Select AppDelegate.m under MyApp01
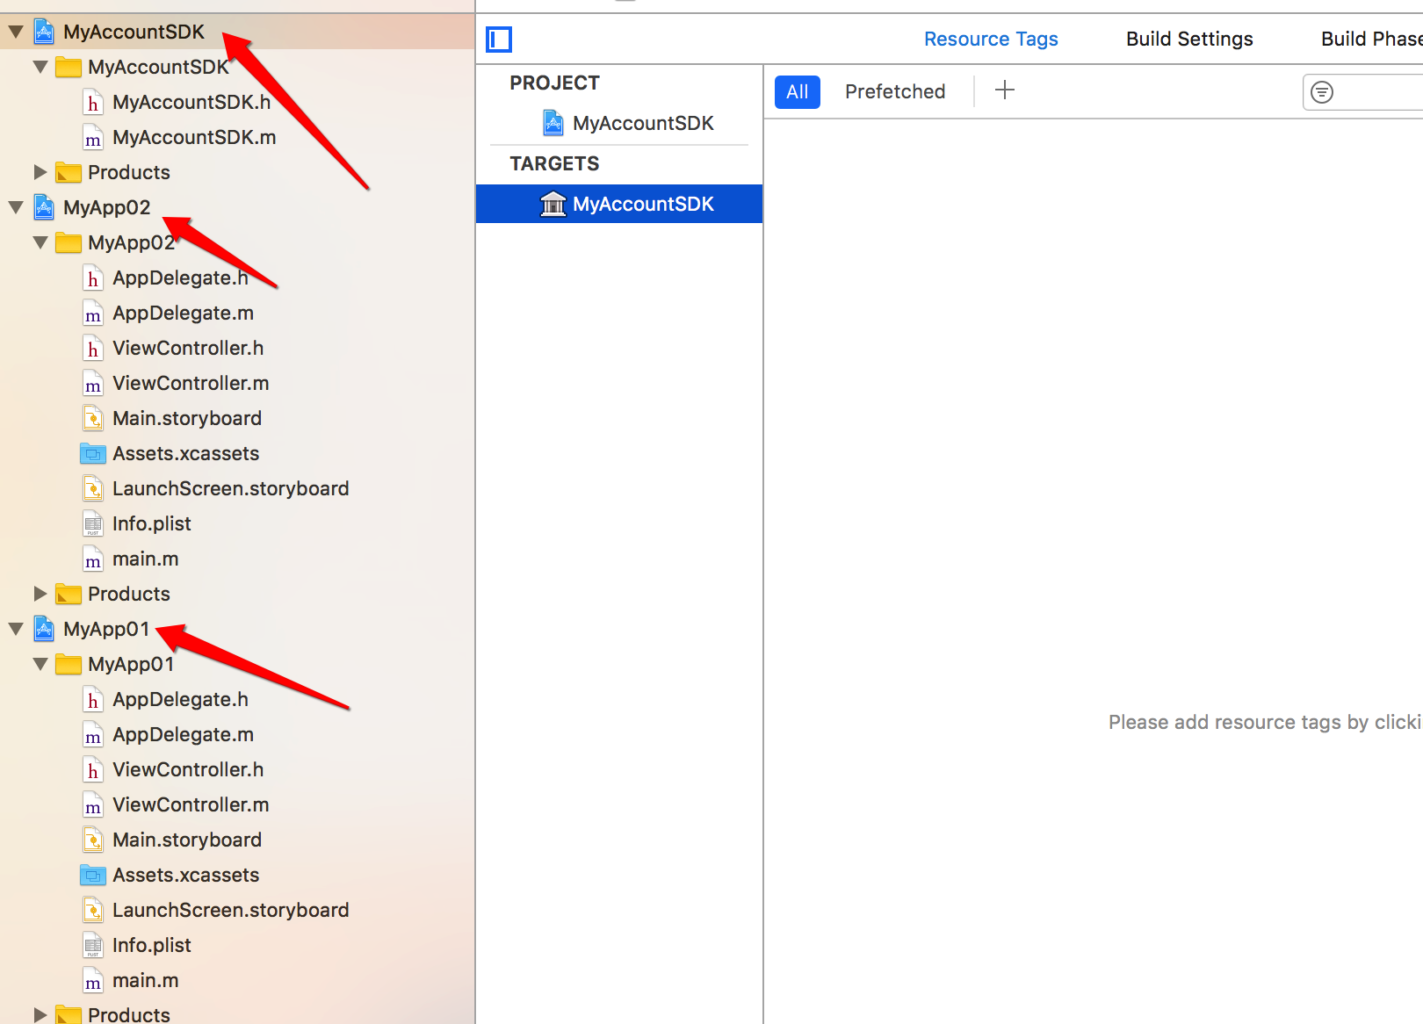1423x1024 pixels. 183,734
